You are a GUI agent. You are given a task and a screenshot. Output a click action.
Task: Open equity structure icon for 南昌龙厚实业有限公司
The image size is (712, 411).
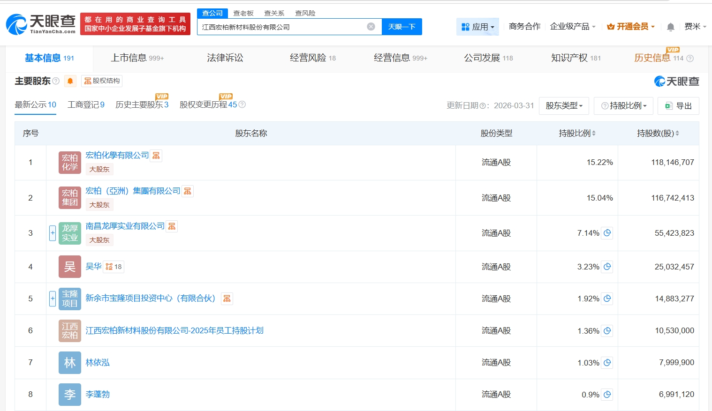[172, 226]
